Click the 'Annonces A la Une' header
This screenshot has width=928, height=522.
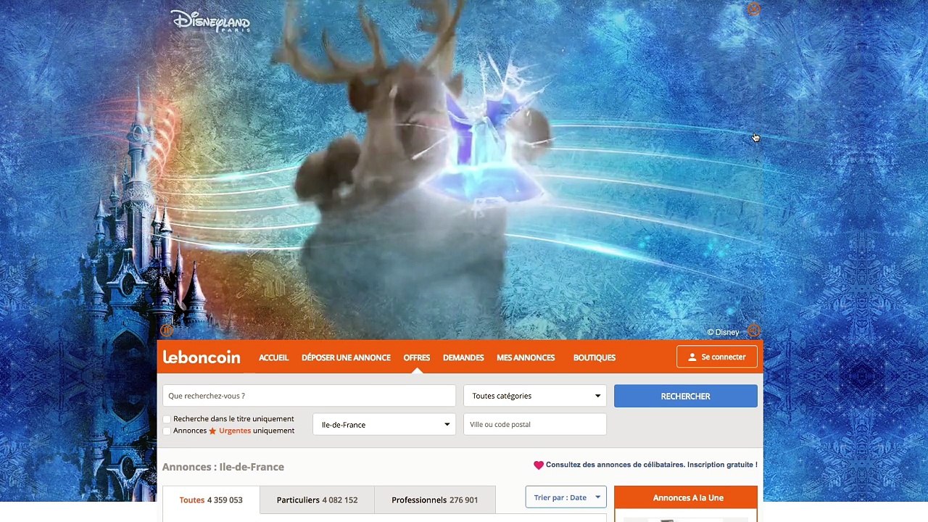686,497
